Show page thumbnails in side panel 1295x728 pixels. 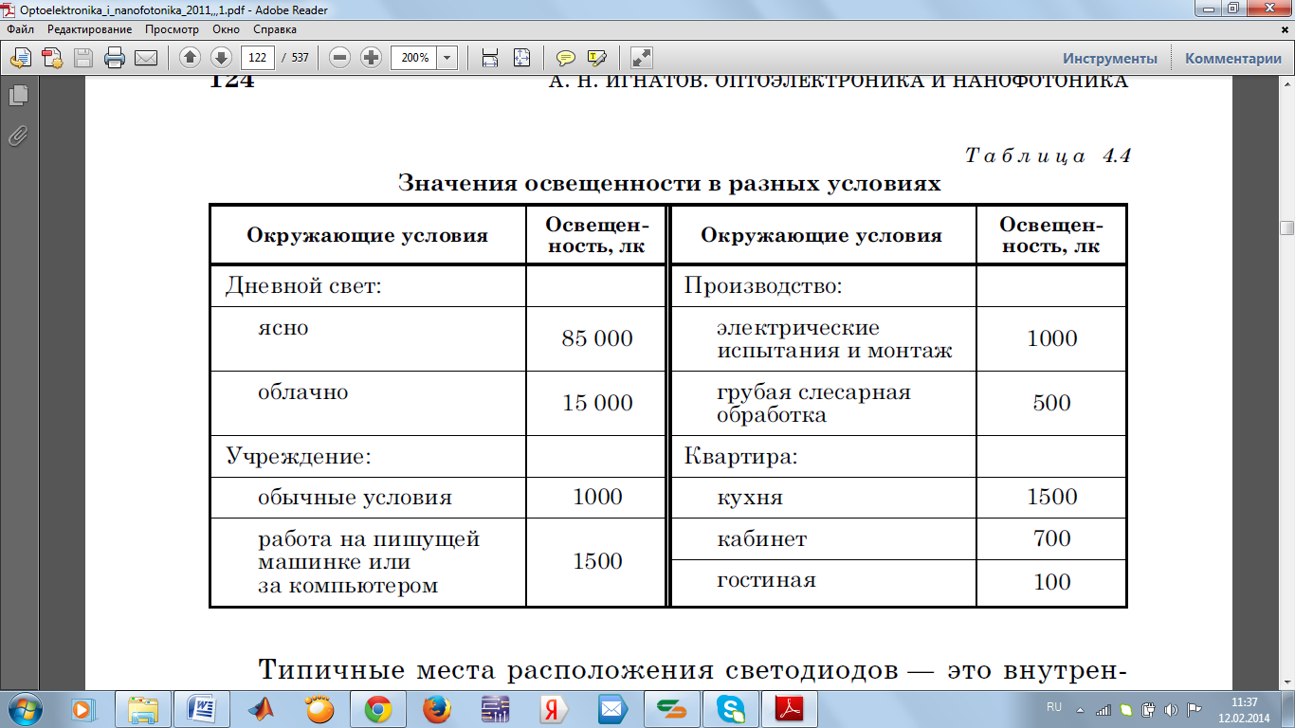pyautogui.click(x=18, y=96)
